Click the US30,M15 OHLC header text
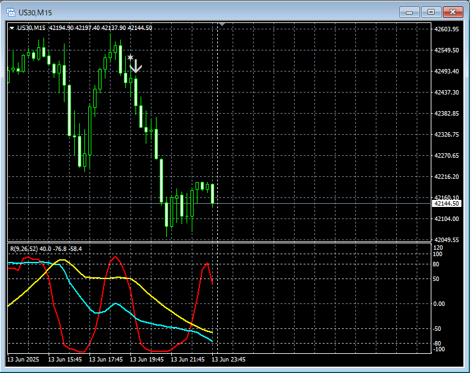 (85, 28)
